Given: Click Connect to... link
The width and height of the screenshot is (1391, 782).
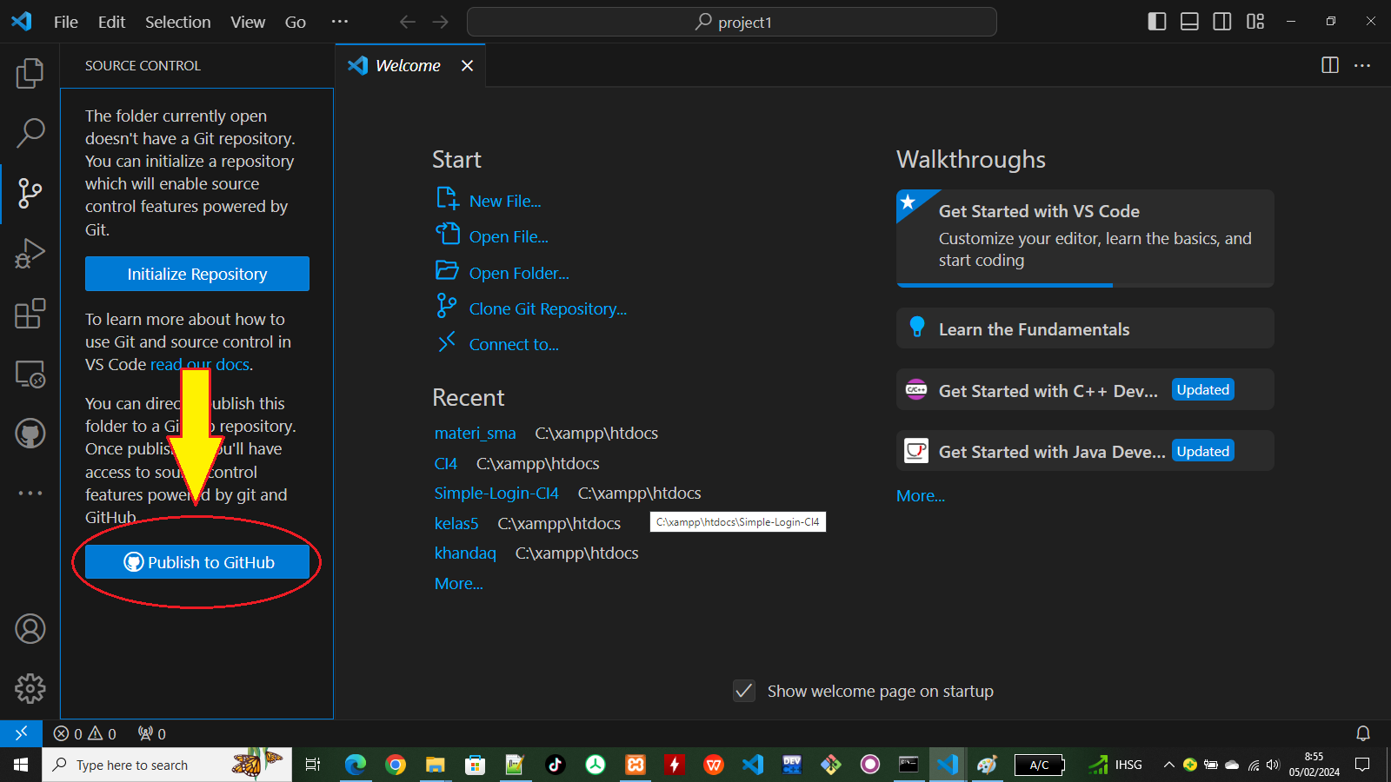Looking at the screenshot, I should (514, 344).
